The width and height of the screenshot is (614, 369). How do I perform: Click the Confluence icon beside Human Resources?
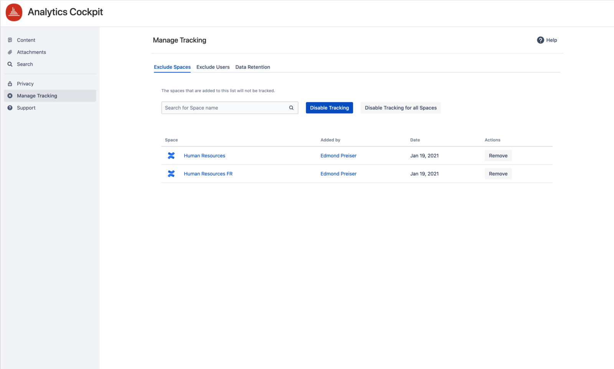(x=171, y=156)
